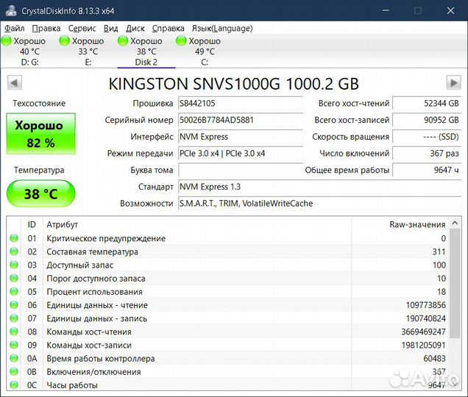Click the Raw-значения column header
This screenshot has width=468, height=397.
[x=400, y=224]
